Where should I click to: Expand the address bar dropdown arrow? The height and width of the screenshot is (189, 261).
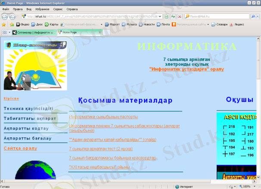[x=160, y=16]
